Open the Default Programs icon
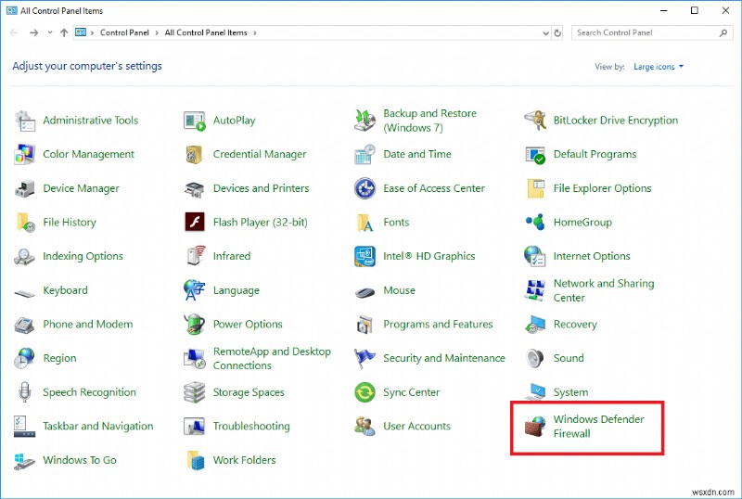 coord(535,154)
